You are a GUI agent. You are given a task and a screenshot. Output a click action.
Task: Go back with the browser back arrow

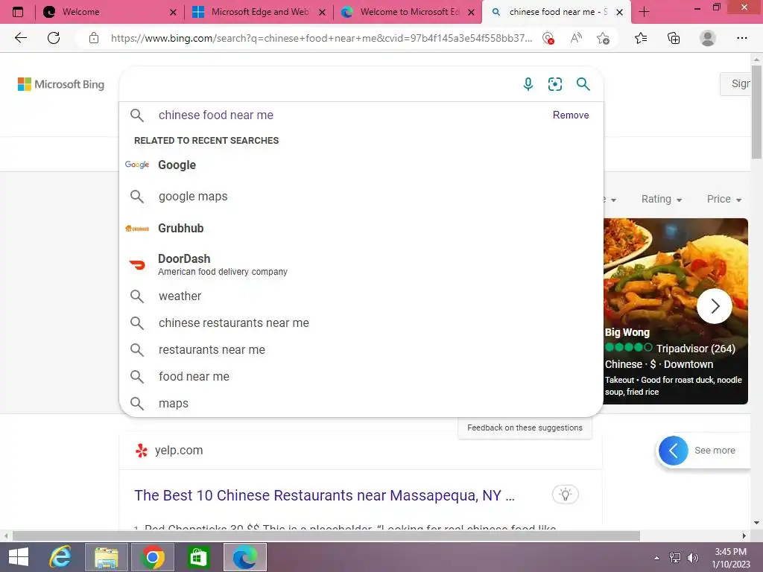(20, 38)
